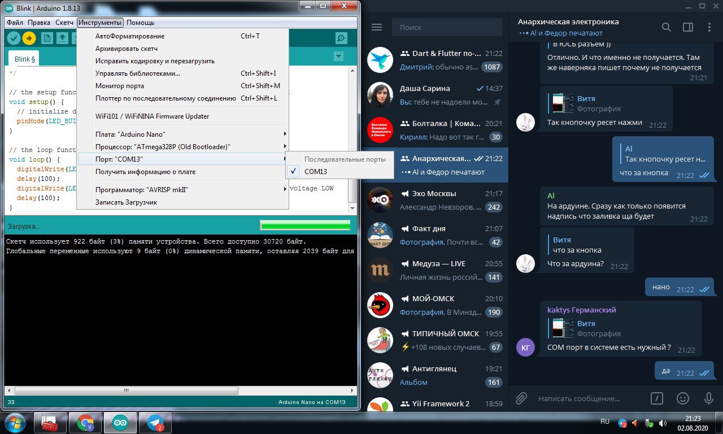
Task: Open the Dart & Flutter chat
Action: point(435,60)
